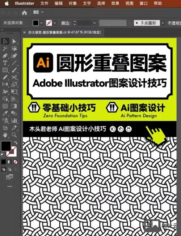The height and width of the screenshot is (236, 181).
Task: Select the Artboard tool
Action: click(x=5, y=128)
